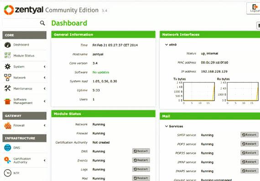Expand the Firewall submenu arrow

tap(45, 125)
